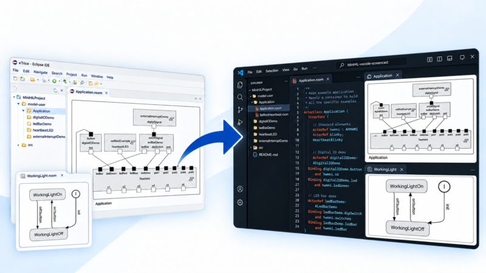Open dropdown arrow next to Eclipse Run button
Image resolution: width=486 pixels, height=273 pixels.
[x=59, y=81]
